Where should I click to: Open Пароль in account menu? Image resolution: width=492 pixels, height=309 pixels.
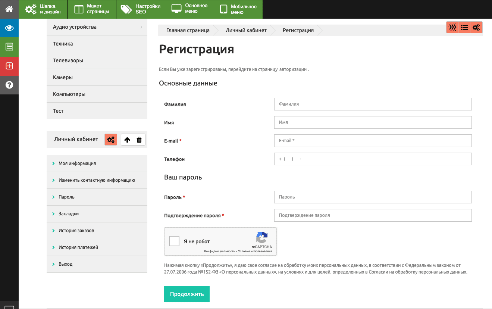click(x=97, y=197)
